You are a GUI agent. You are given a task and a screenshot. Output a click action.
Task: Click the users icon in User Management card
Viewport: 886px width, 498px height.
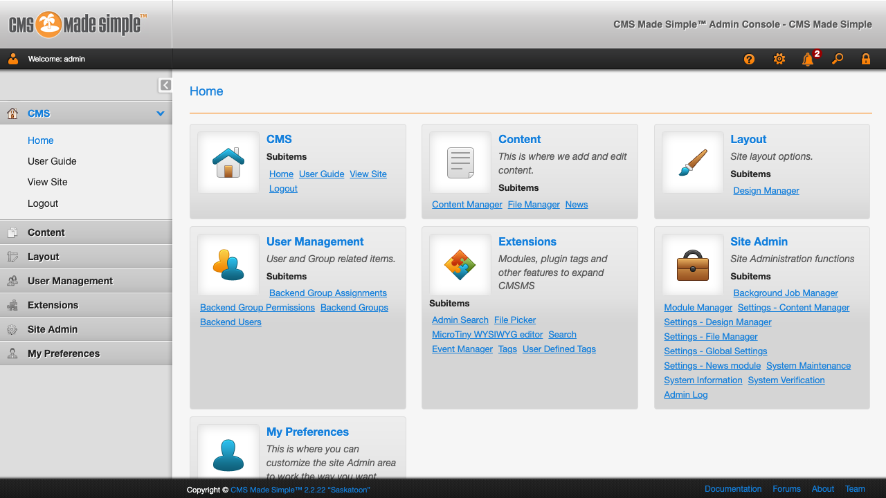tap(228, 265)
